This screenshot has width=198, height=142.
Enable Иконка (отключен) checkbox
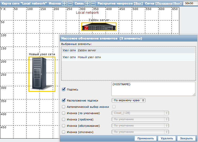coord(64,132)
